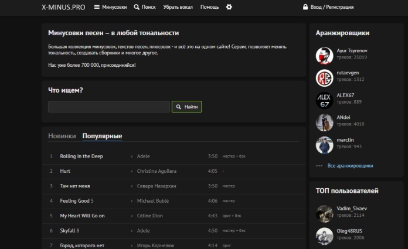Click rutaevgen's red avatar
Viewport: 408px width, 249px height.
coord(324,77)
